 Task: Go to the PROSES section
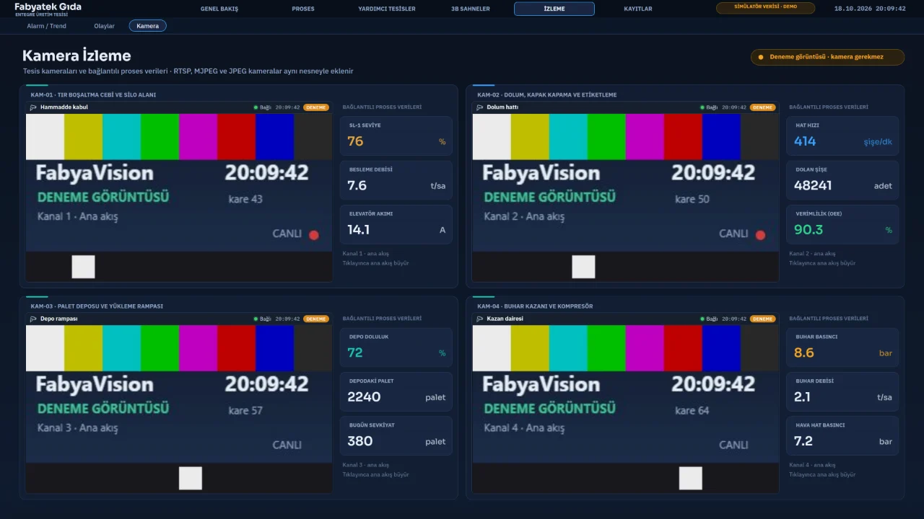click(x=303, y=9)
